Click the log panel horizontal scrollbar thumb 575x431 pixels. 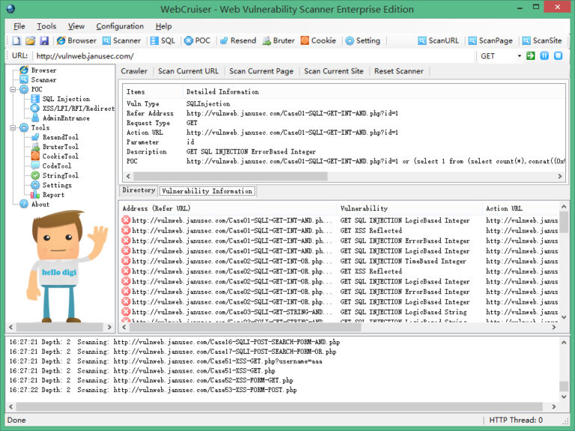(x=279, y=407)
